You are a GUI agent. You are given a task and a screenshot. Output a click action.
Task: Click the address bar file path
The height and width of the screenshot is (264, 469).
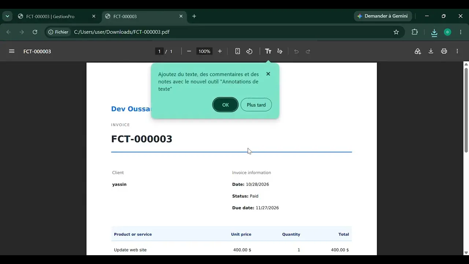(122, 32)
